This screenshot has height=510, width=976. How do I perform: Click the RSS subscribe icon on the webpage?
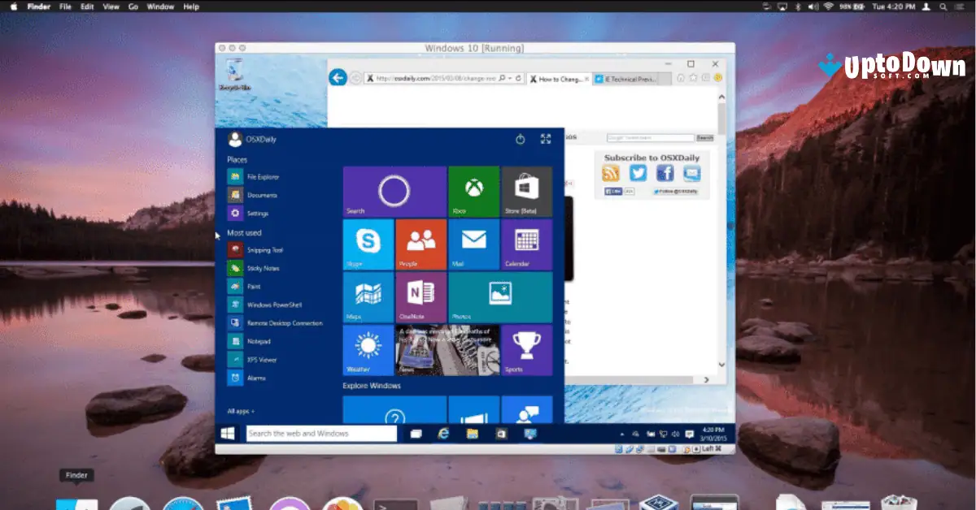(612, 172)
